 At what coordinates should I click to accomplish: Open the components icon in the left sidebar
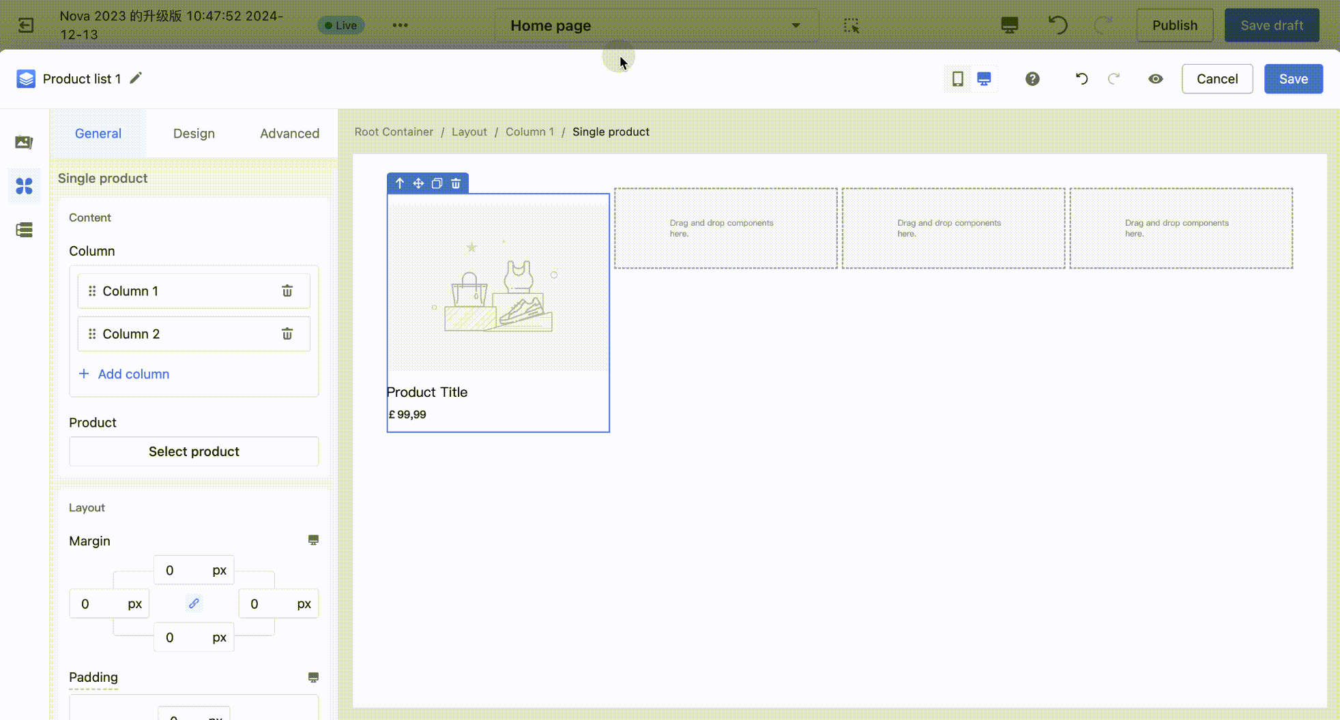click(x=25, y=186)
